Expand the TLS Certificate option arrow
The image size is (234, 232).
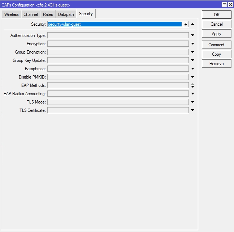click(x=193, y=110)
